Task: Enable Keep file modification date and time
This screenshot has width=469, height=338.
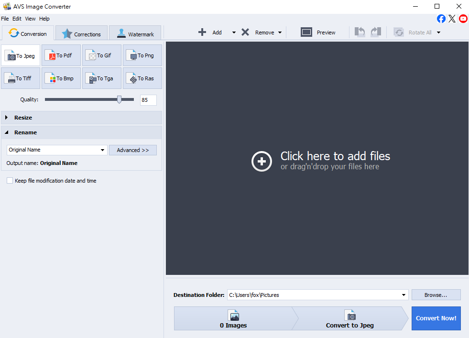Action: 10,181
